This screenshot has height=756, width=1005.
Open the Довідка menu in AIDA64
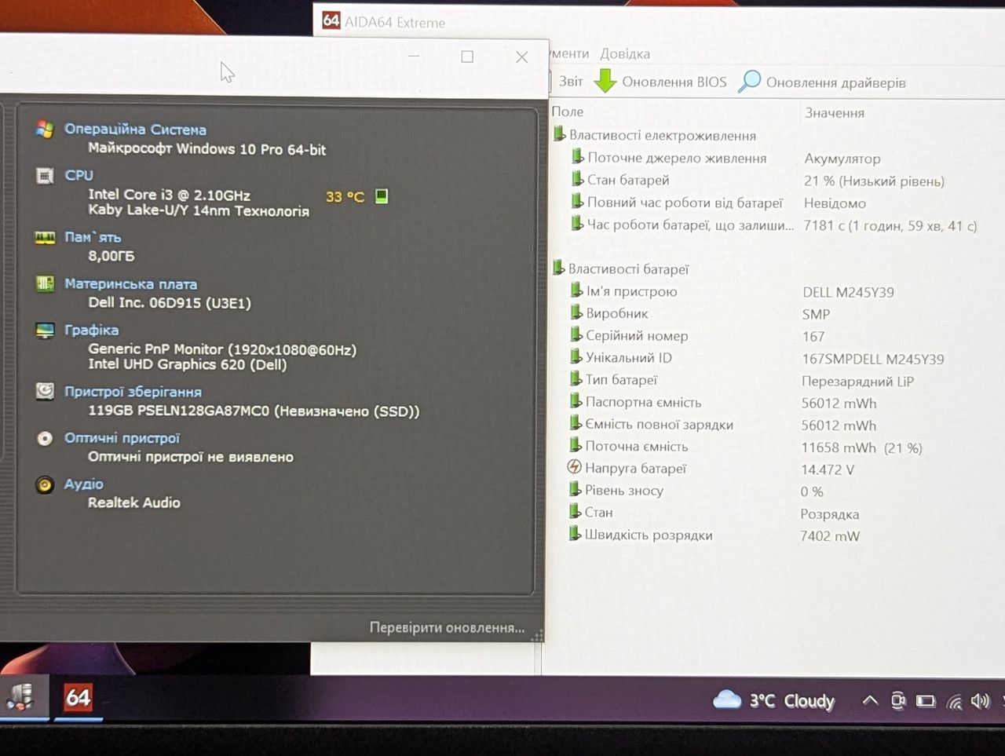[x=625, y=53]
